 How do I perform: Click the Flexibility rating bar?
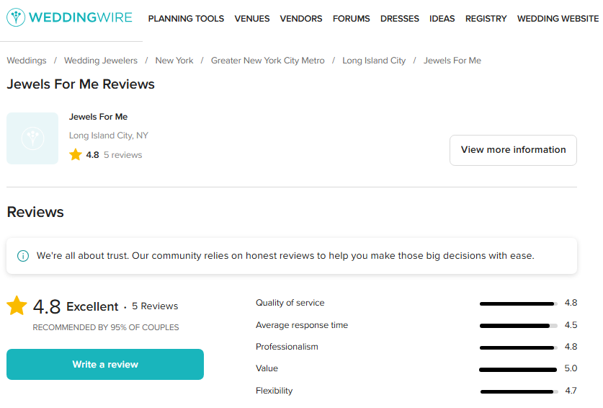tap(519, 391)
